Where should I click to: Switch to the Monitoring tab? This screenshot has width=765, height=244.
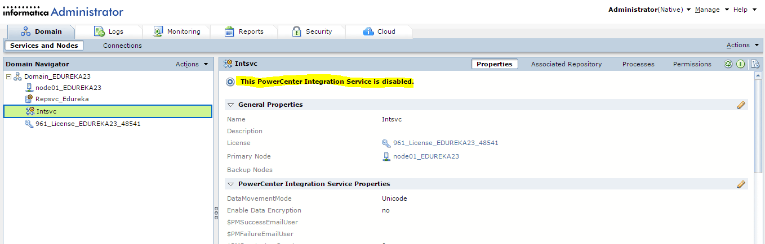pyautogui.click(x=175, y=31)
